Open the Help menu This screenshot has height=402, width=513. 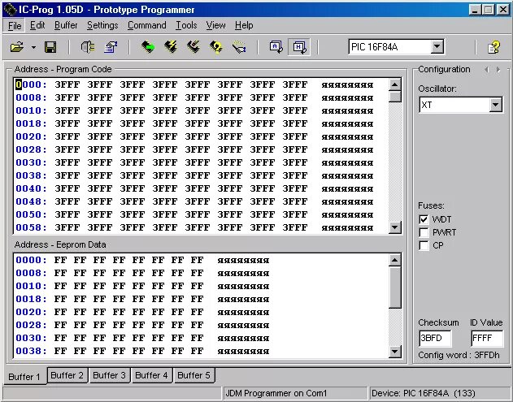pyautogui.click(x=244, y=25)
